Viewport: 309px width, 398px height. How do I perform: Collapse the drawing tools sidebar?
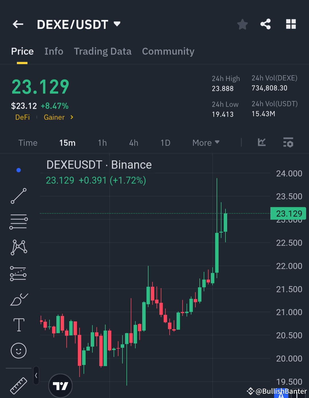pyautogui.click(x=36, y=375)
